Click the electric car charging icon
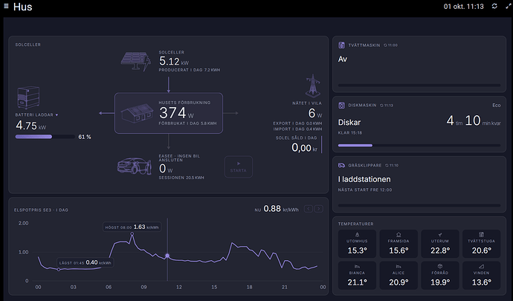Screen dimensions: 513x301 coord(134,166)
